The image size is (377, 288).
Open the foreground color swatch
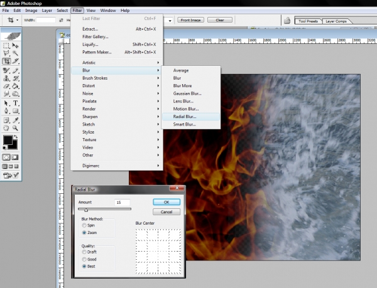[x=8, y=140]
